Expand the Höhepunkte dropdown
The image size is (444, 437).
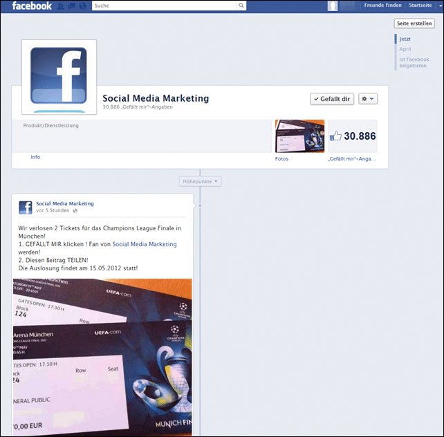tap(200, 181)
